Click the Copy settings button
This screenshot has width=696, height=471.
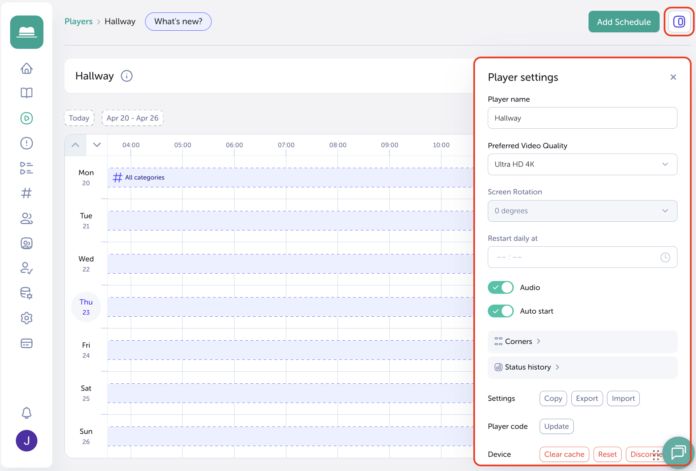[553, 399]
